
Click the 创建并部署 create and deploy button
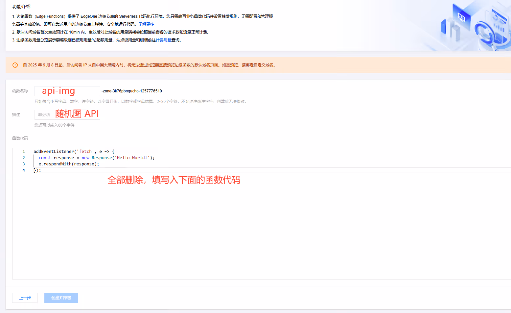(61, 298)
